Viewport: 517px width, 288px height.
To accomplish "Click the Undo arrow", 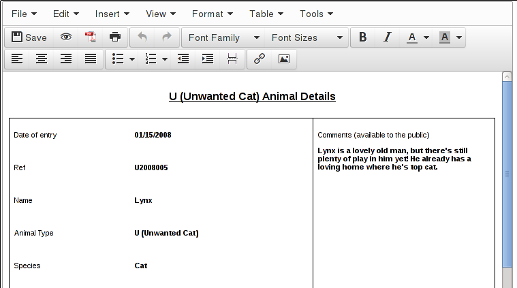I will (142, 37).
